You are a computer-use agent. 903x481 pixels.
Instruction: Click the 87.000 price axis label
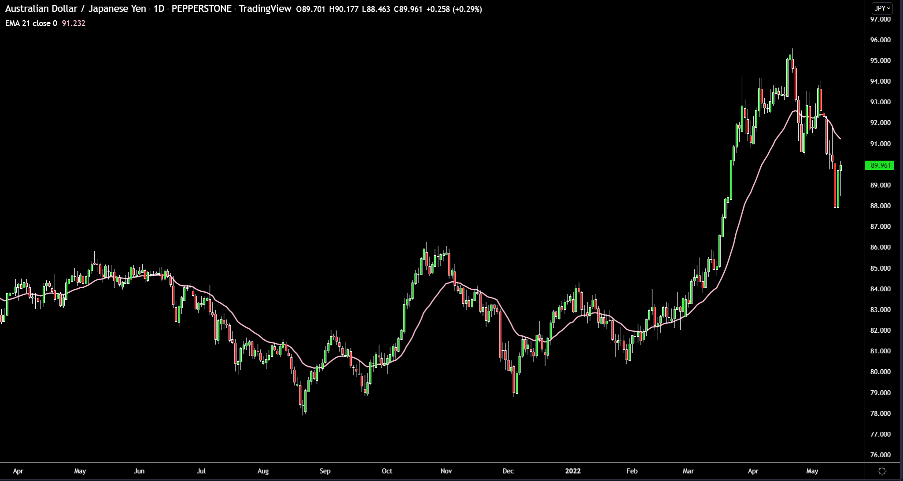click(880, 227)
